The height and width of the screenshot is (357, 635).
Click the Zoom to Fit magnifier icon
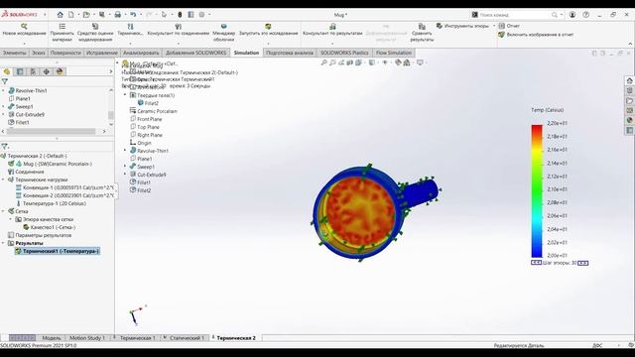pyautogui.click(x=324, y=62)
